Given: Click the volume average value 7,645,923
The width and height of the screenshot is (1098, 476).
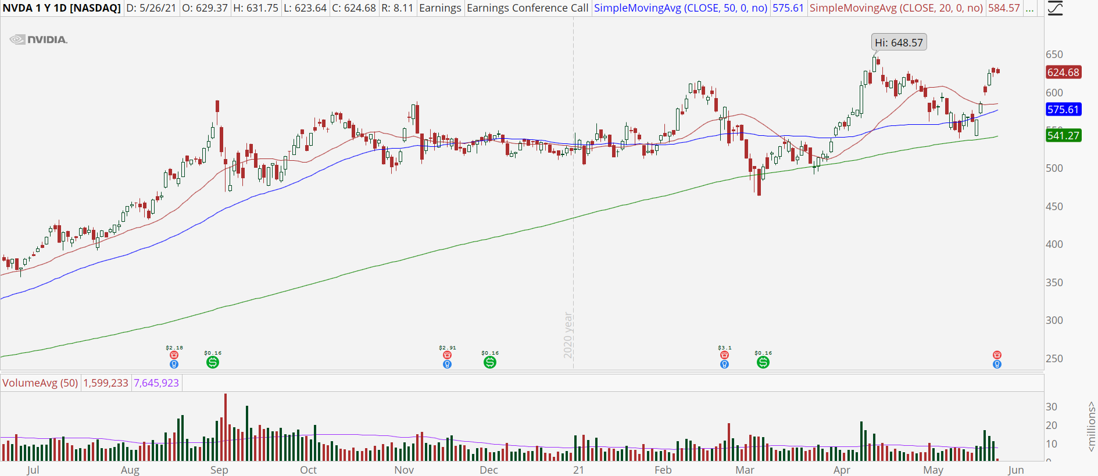Looking at the screenshot, I should pos(156,383).
